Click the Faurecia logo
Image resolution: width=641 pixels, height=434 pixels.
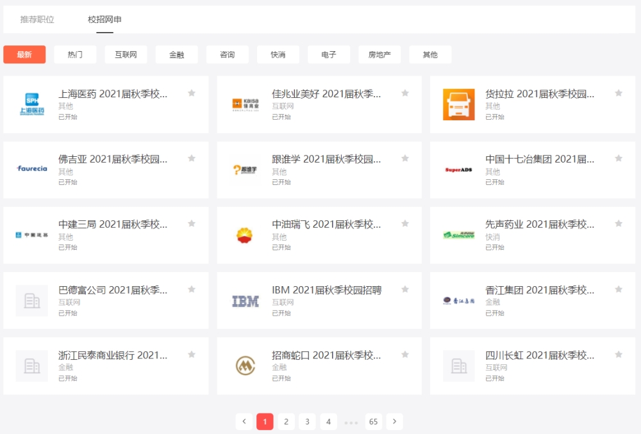(x=32, y=168)
